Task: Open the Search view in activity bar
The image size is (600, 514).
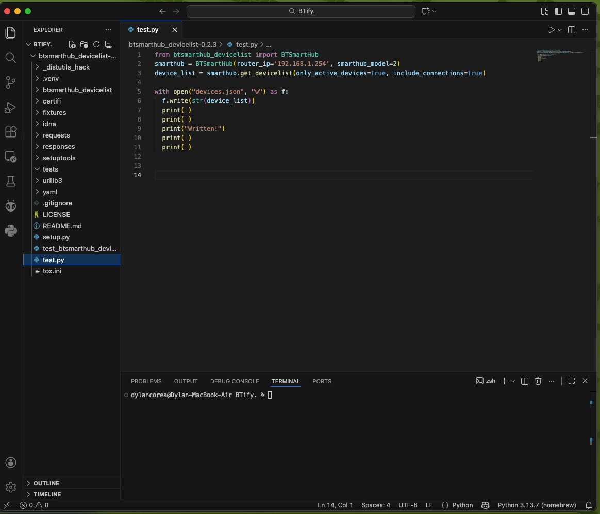Action: pyautogui.click(x=11, y=57)
